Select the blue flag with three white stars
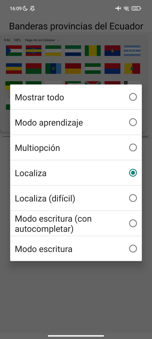Viewport: 152px width, 339px height. (x=132, y=51)
